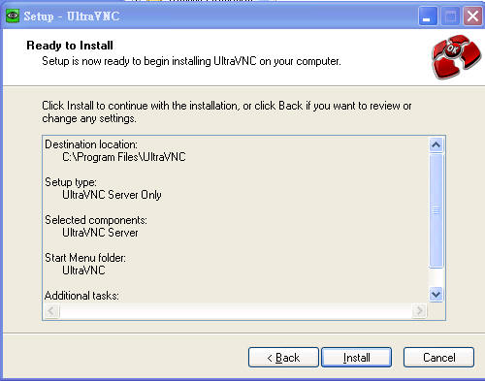Select the Destination location line
Viewport: 485px width, 381px height.
pos(91,144)
